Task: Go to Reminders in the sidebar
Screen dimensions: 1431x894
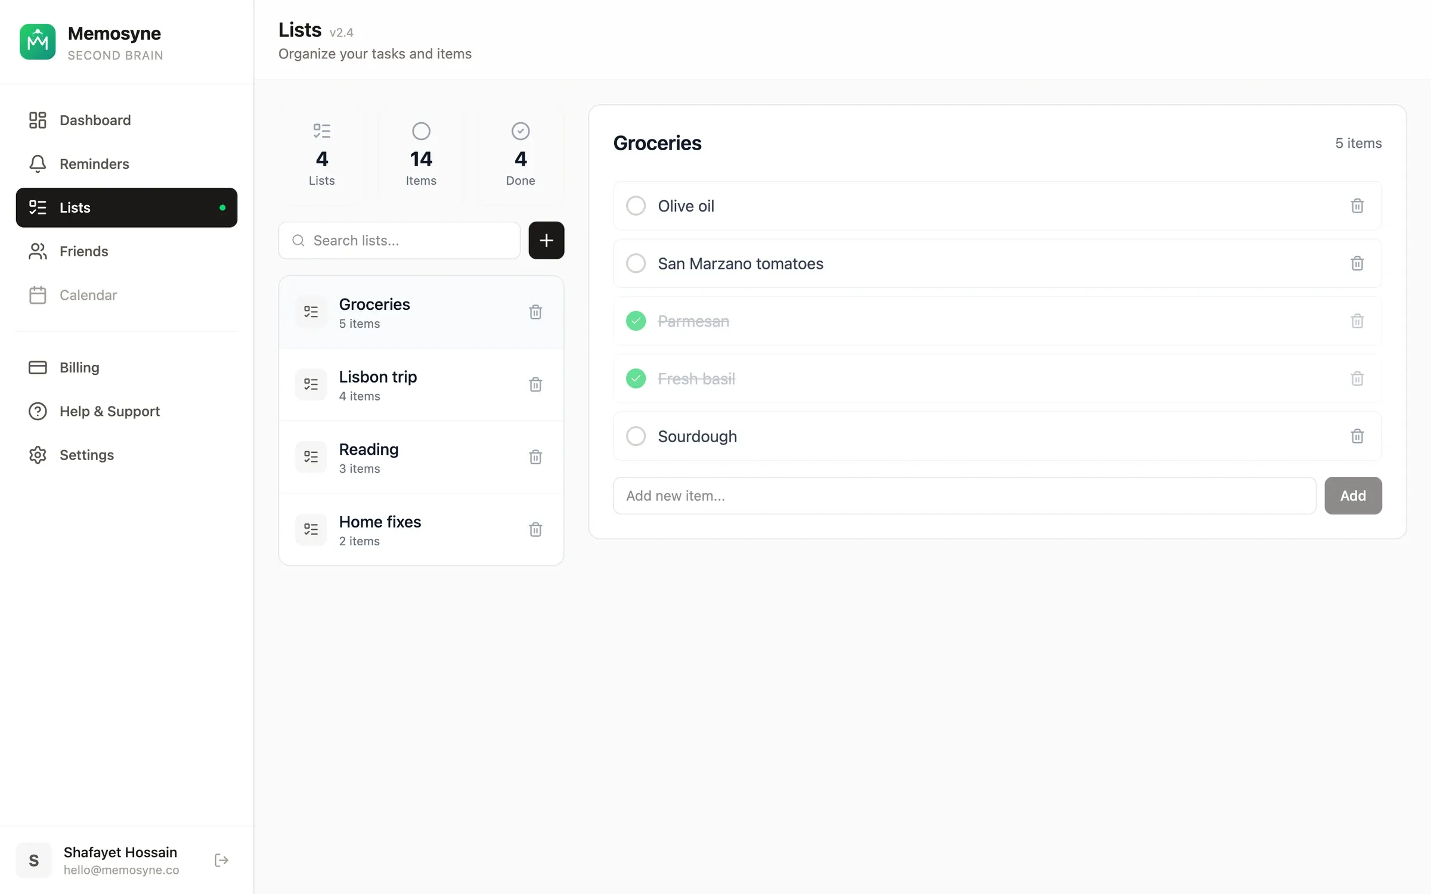Action: coord(126,164)
